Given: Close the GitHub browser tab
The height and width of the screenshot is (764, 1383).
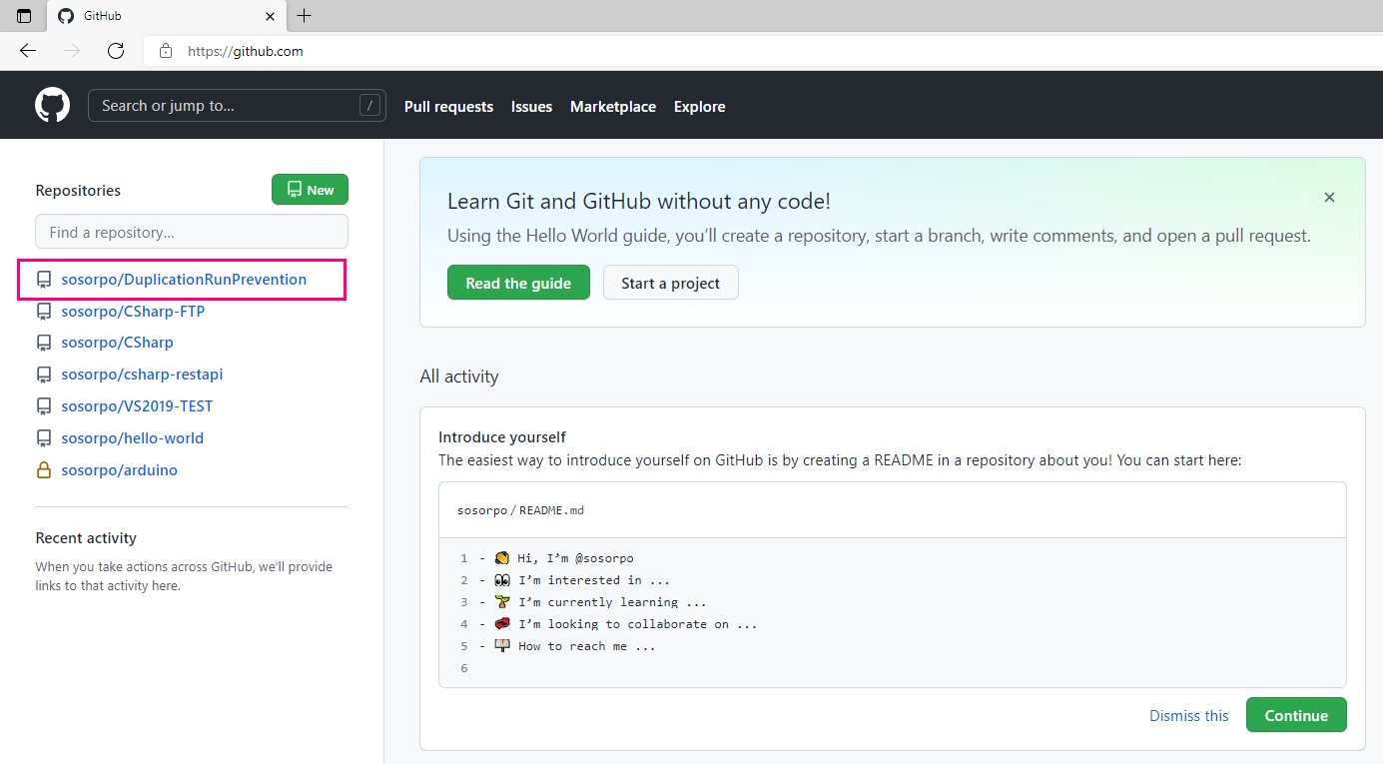Looking at the screenshot, I should [271, 16].
